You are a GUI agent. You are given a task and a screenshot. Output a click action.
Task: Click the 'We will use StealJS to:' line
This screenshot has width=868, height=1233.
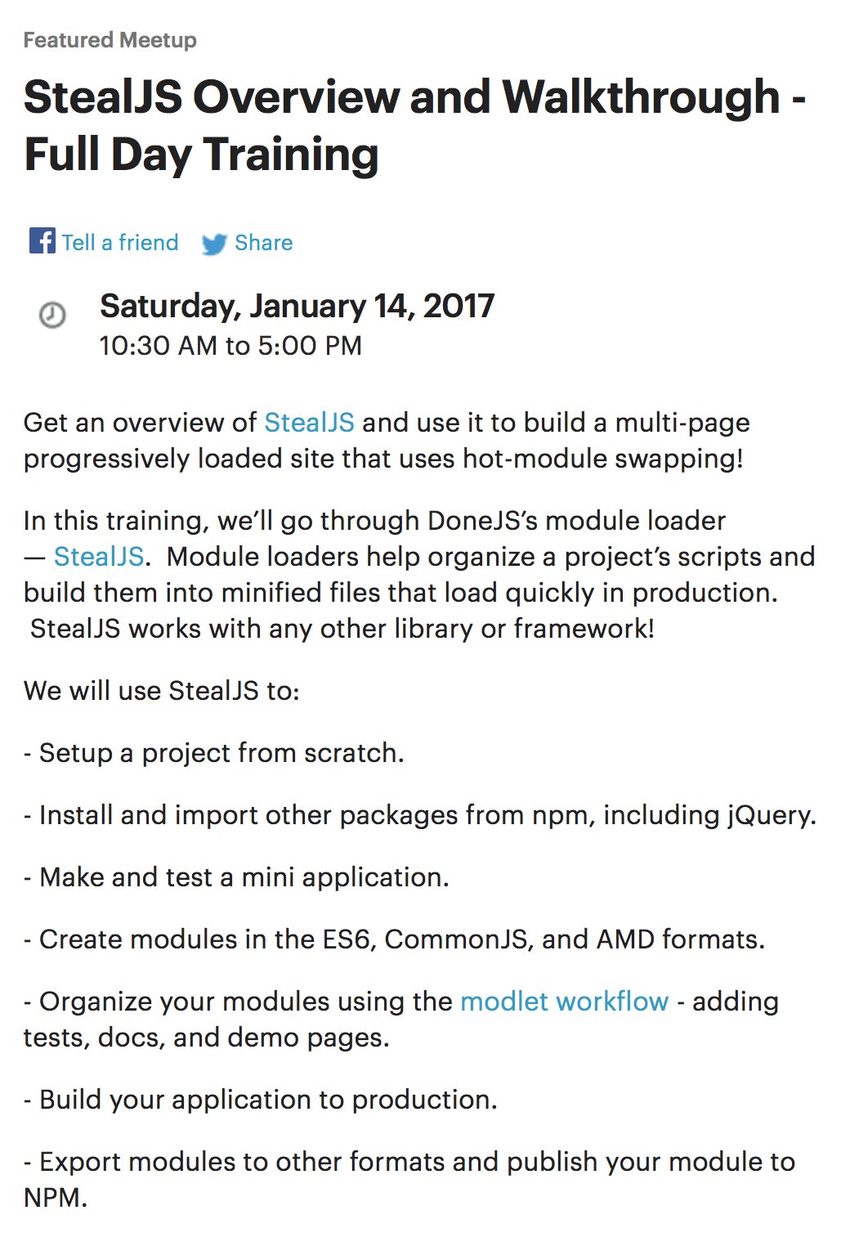click(162, 691)
